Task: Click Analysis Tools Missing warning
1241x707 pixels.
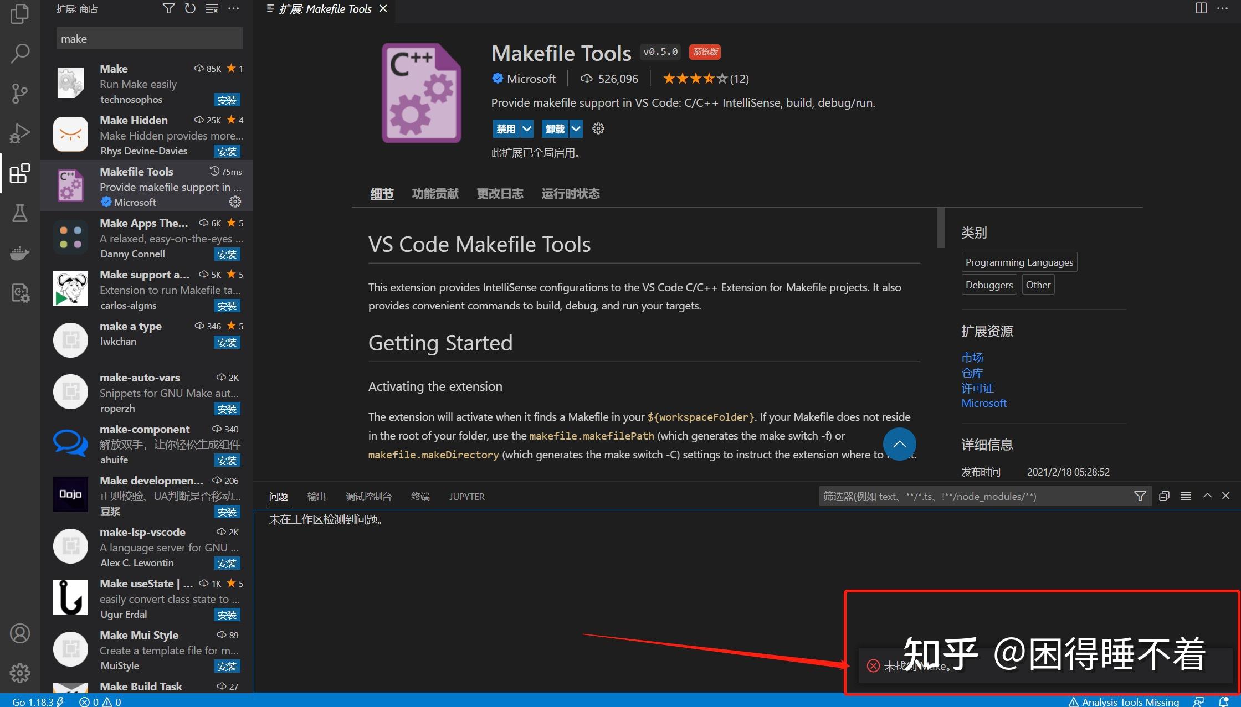Action: 1124,701
